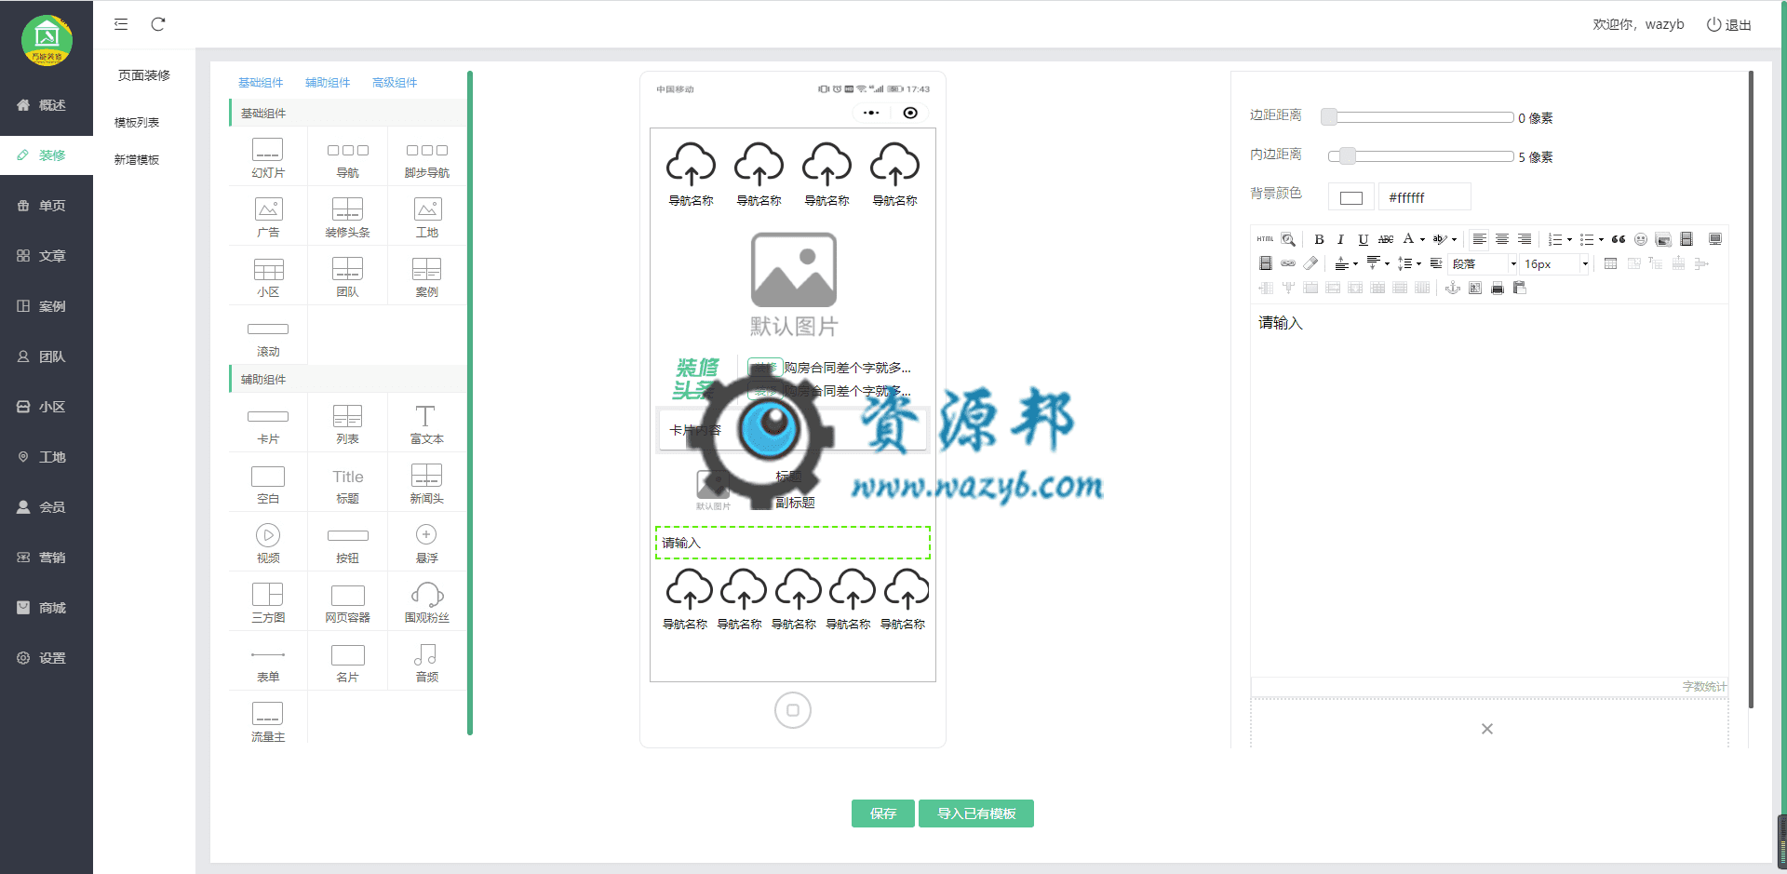
Task: Toggle bold formatting in the rich text editor
Action: 1319,239
